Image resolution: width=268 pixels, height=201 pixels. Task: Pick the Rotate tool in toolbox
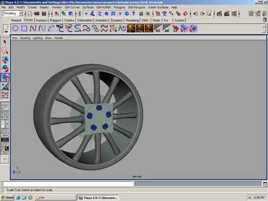tap(5, 68)
